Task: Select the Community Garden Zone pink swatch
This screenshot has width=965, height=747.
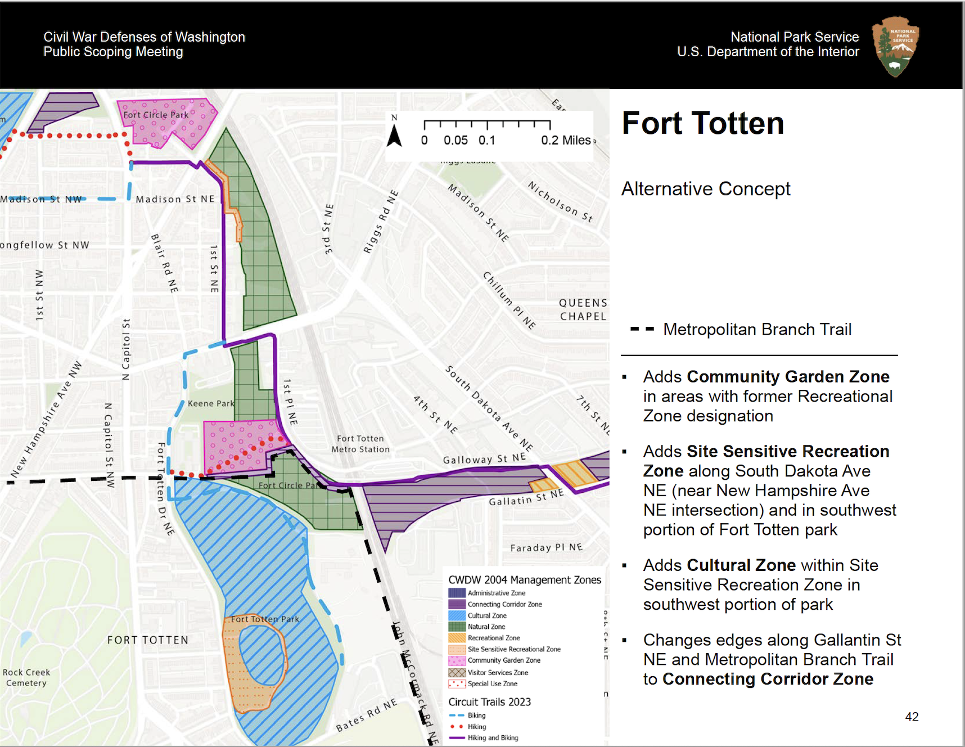Action: [457, 660]
